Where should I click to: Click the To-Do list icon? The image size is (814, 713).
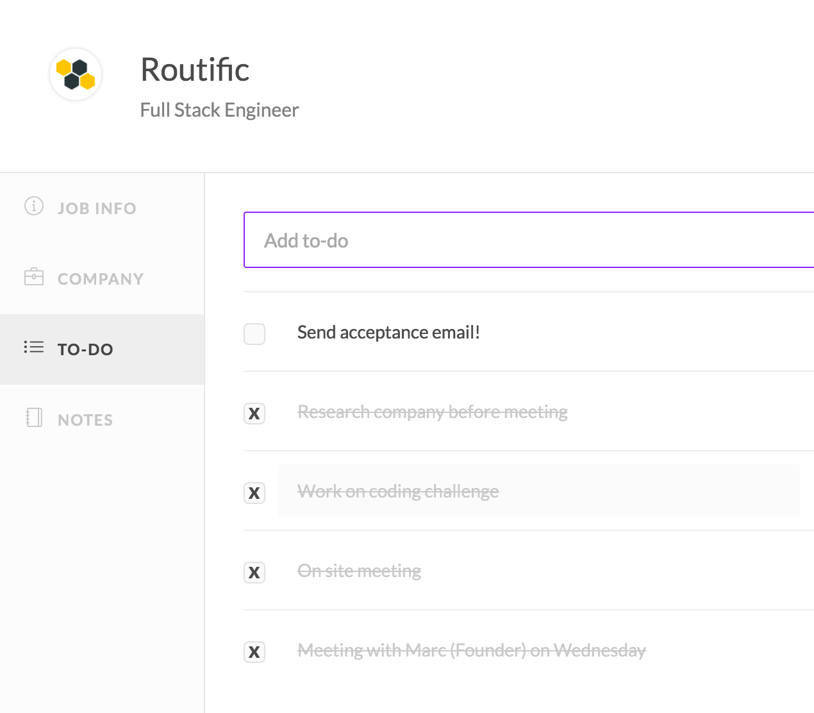(34, 348)
